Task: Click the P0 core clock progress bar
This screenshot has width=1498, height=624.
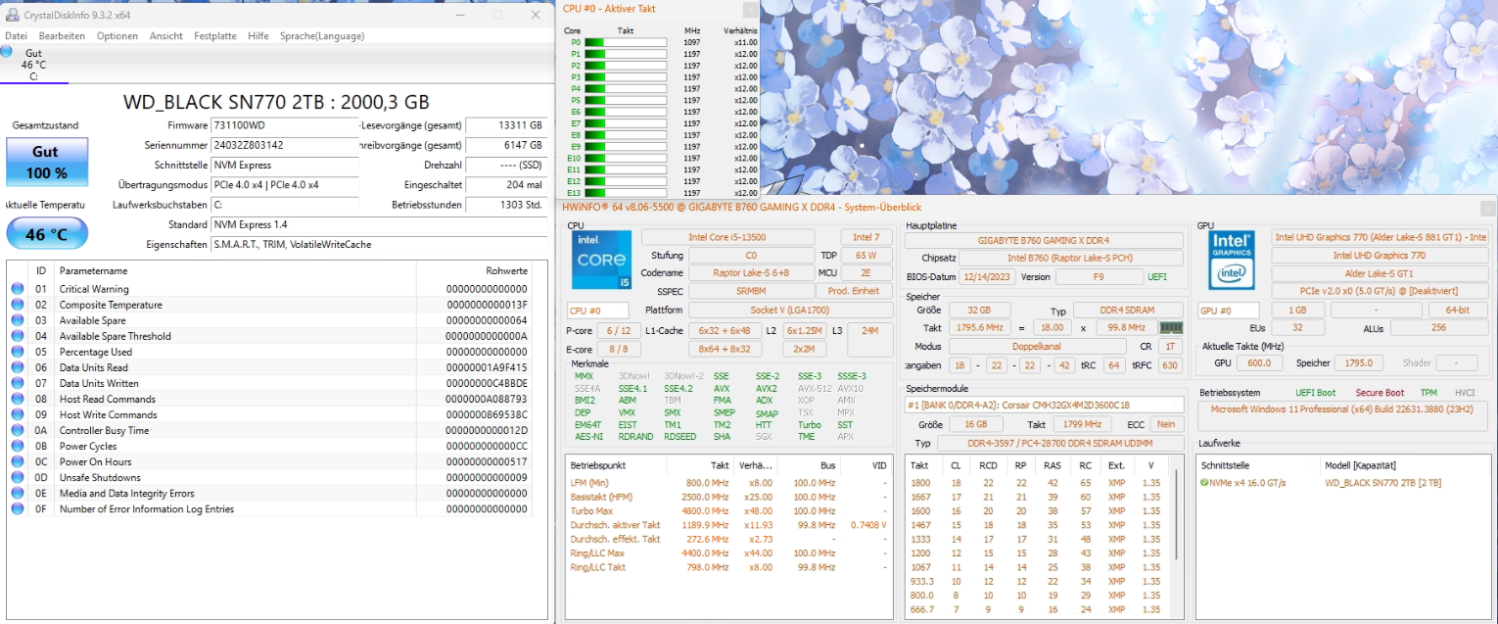Action: [625, 42]
